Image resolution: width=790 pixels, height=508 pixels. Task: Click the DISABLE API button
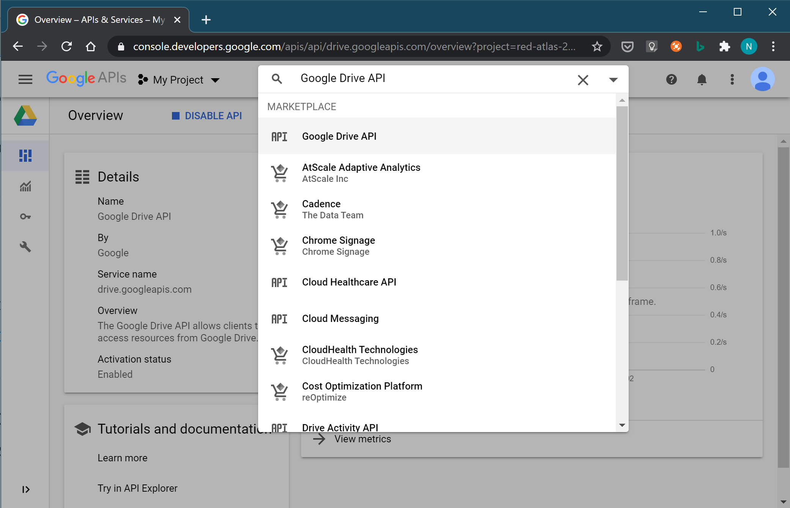[x=207, y=116]
